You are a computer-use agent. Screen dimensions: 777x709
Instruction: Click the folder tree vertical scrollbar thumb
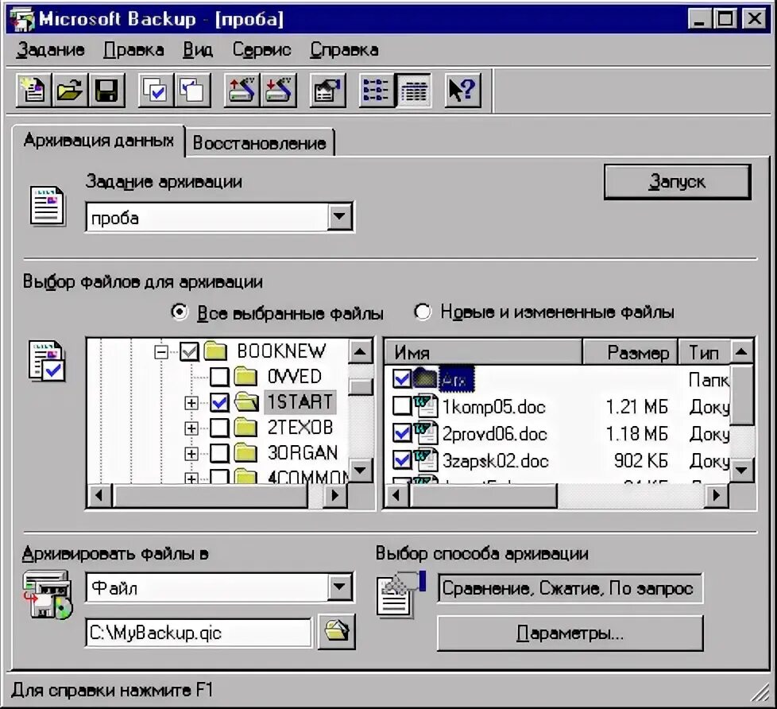point(361,386)
